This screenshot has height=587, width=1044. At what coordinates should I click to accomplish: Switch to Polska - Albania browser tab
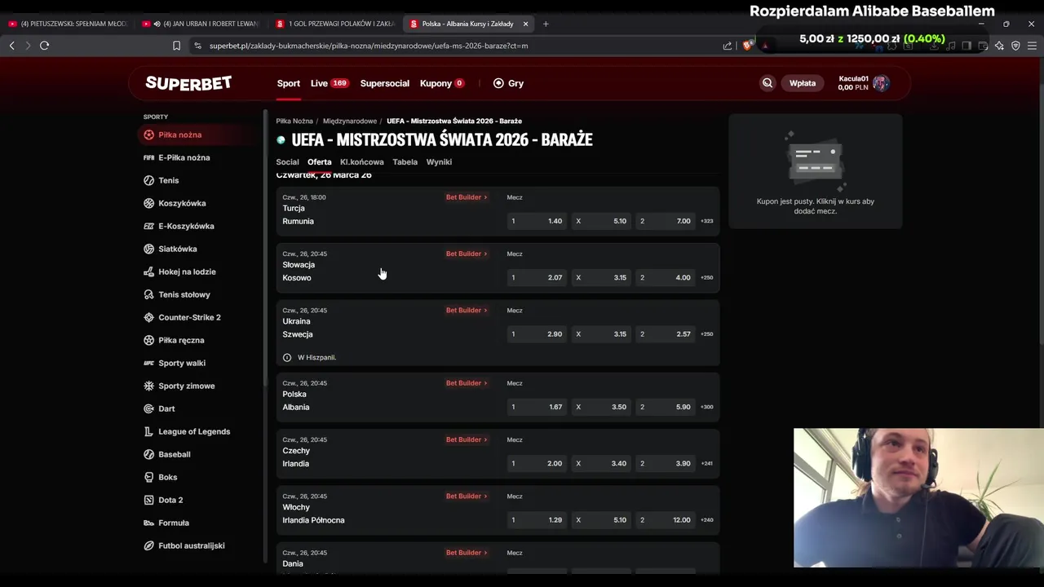click(x=467, y=24)
